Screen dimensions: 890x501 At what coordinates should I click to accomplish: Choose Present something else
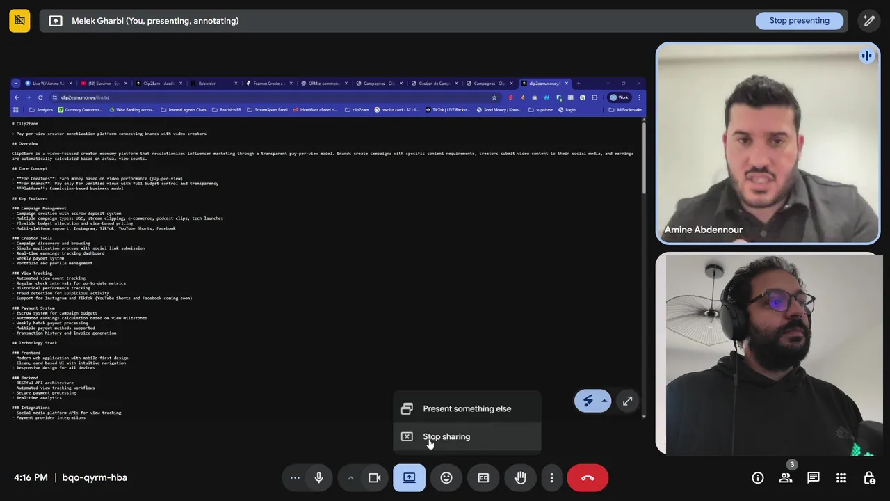467,409
